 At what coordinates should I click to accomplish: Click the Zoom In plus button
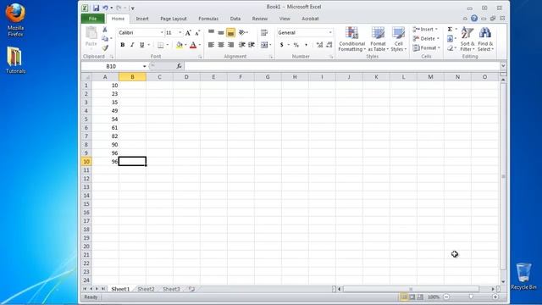coord(495,297)
